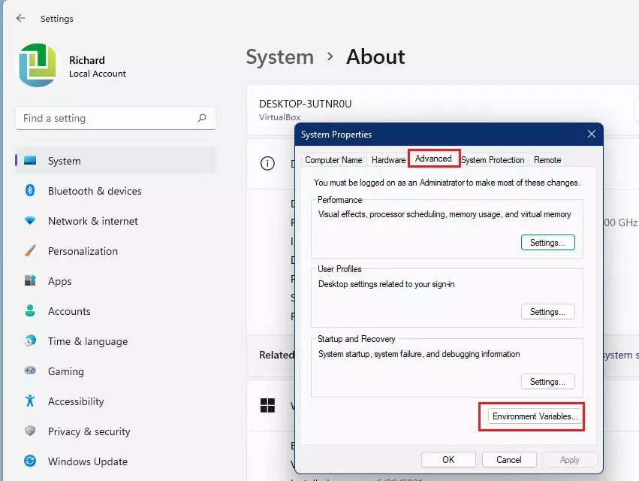The width and height of the screenshot is (639, 481).
Task: Select the Apps icon in sidebar
Action: point(30,280)
